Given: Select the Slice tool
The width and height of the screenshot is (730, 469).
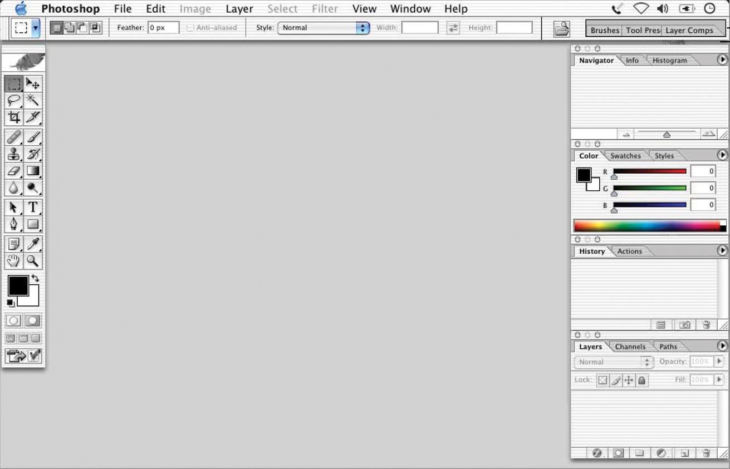Looking at the screenshot, I should tap(33, 117).
